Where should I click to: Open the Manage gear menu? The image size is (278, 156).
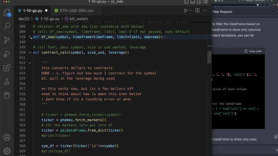pos(7,151)
